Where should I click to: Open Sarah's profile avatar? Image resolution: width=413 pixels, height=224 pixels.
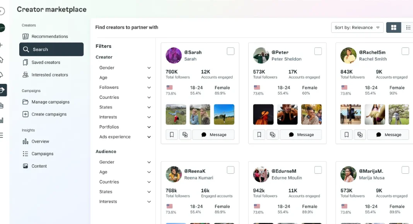coord(174,56)
